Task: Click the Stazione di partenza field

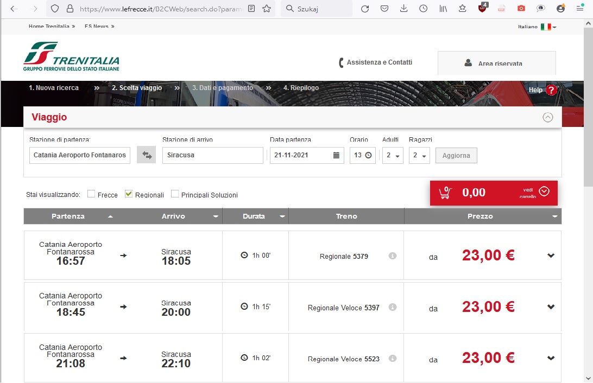Action: tap(80, 155)
